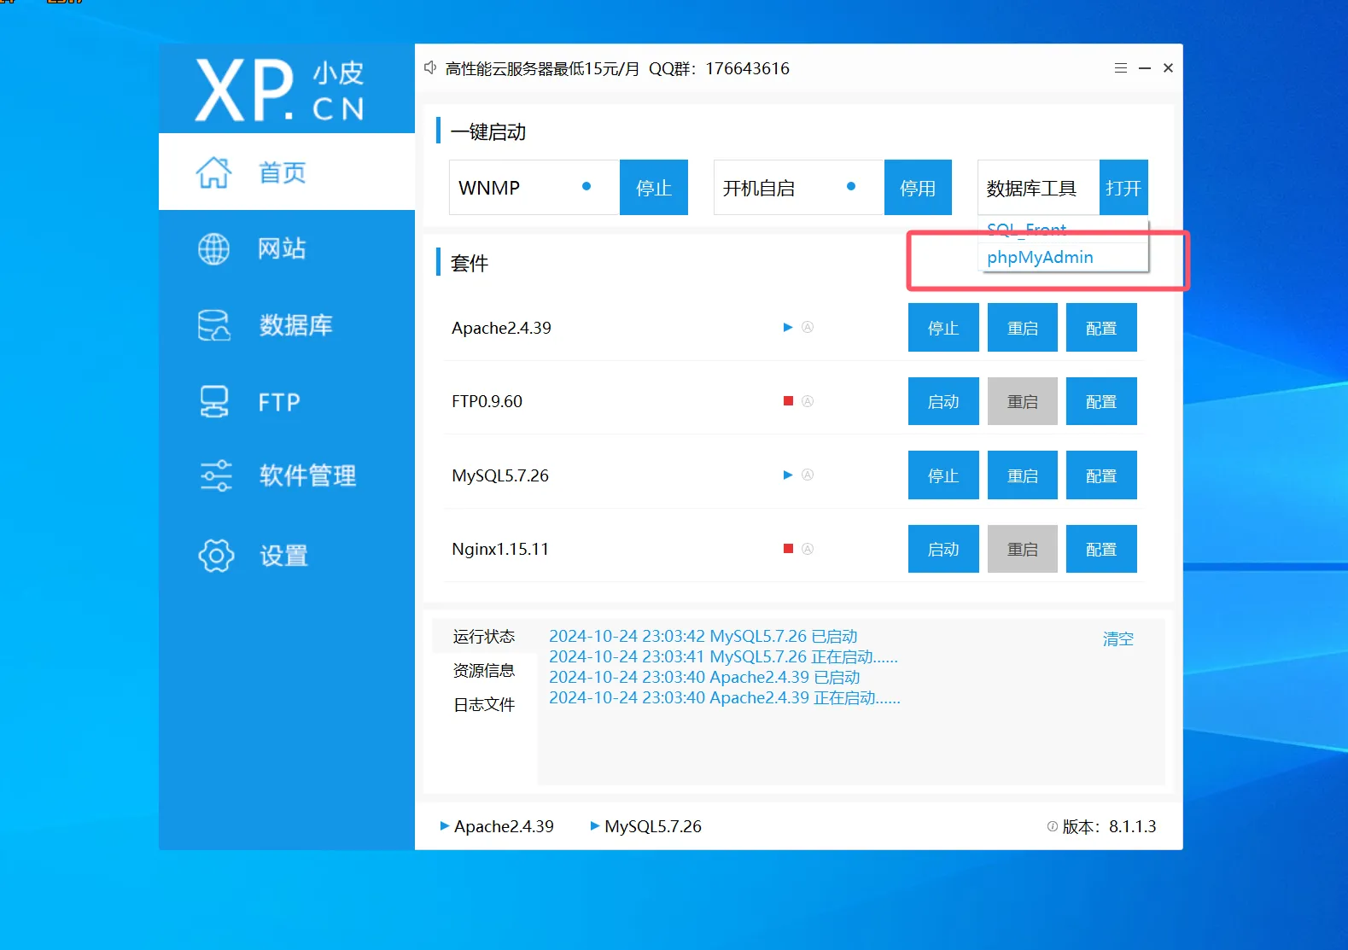Open MySQL5.7.26 配置 settings
The height and width of the screenshot is (950, 1348).
pos(1101,475)
